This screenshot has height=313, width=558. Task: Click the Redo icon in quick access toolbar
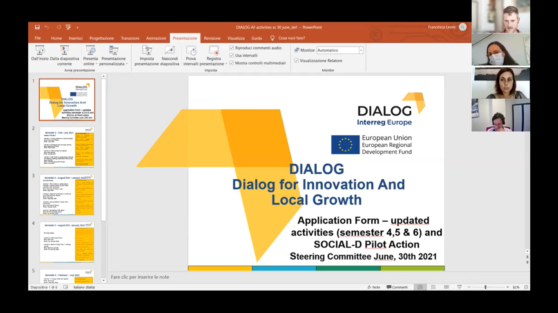pyautogui.click(x=59, y=27)
